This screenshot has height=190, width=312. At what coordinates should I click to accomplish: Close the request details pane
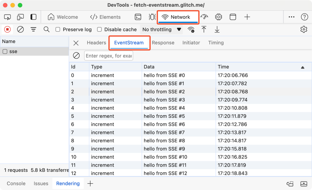pyautogui.click(x=76, y=43)
